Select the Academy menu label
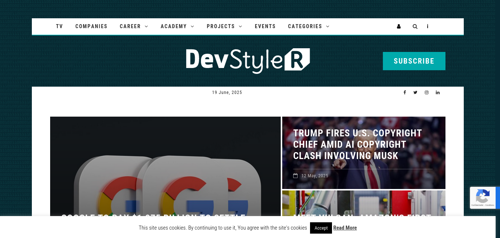 174,26
